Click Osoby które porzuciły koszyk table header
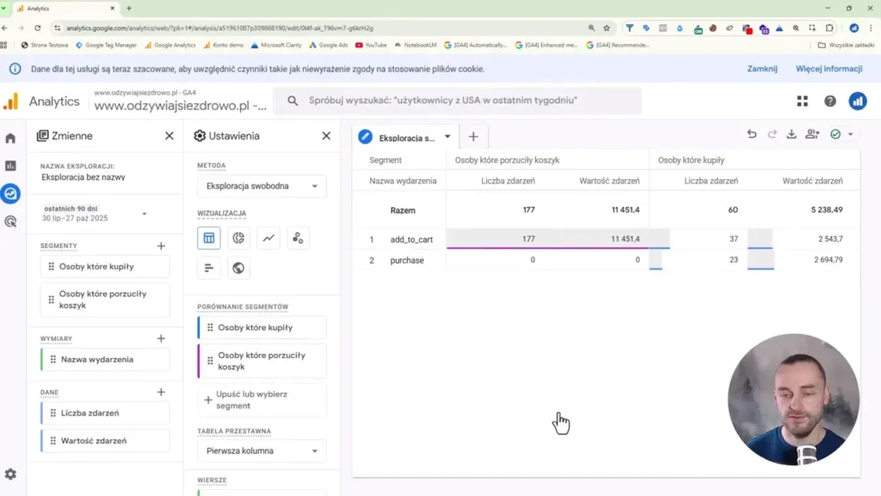Viewport: 881px width, 496px height. [507, 160]
